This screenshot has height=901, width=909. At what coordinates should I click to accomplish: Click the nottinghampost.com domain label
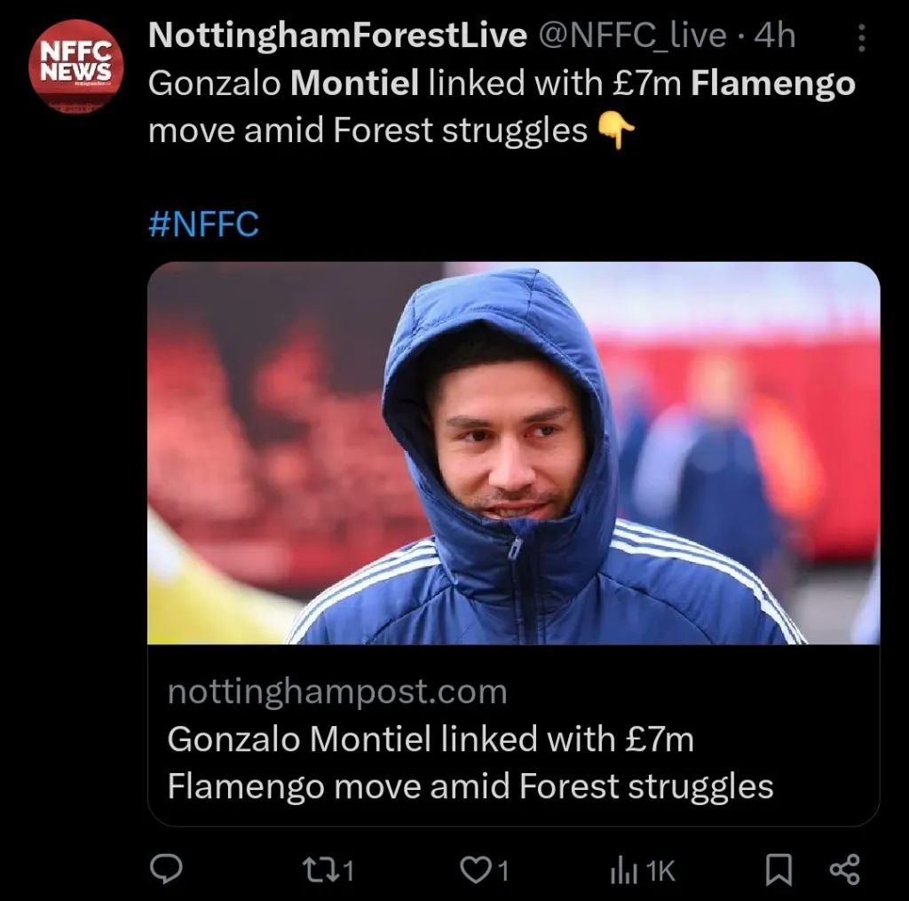click(x=337, y=692)
